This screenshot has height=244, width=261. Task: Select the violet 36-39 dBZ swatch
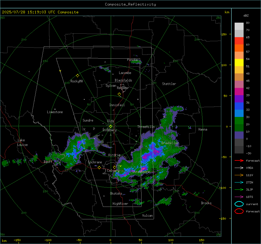pos(239,99)
